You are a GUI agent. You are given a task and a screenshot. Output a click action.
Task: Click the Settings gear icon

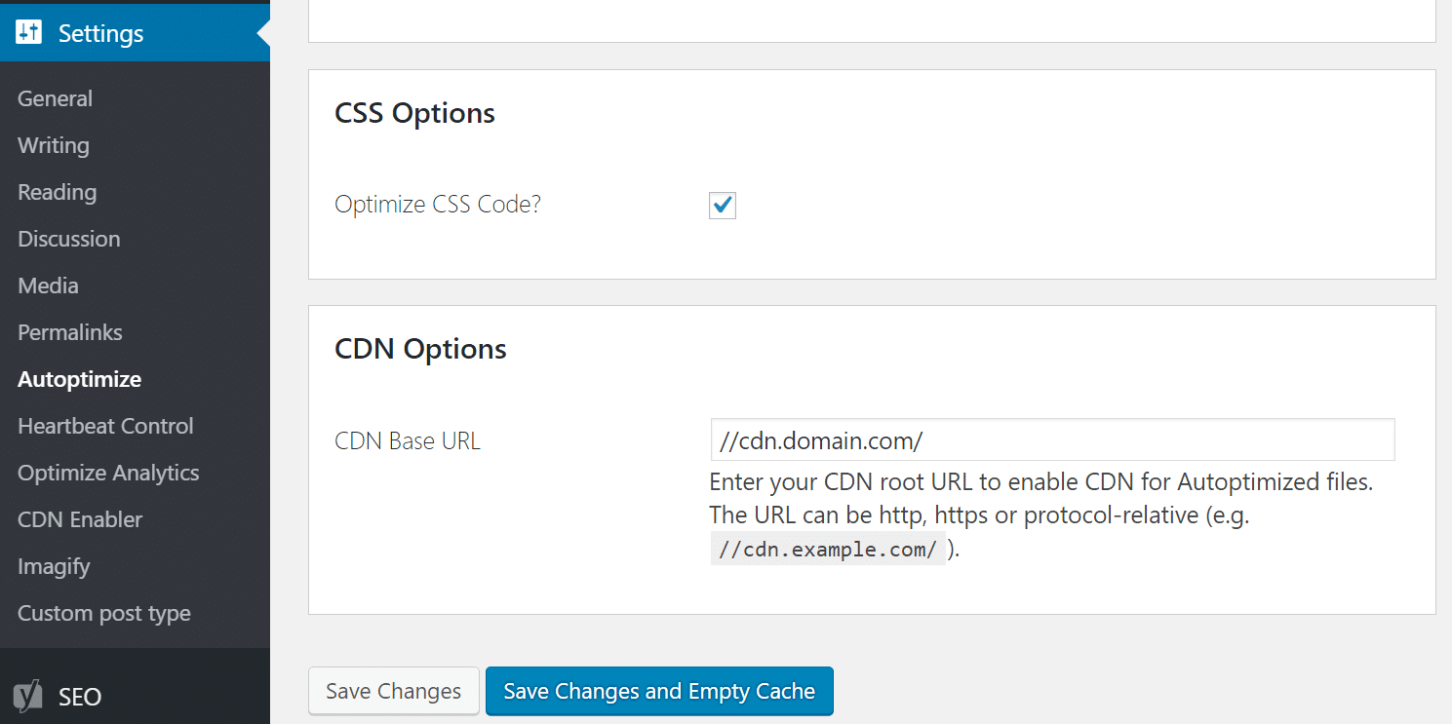pos(29,32)
